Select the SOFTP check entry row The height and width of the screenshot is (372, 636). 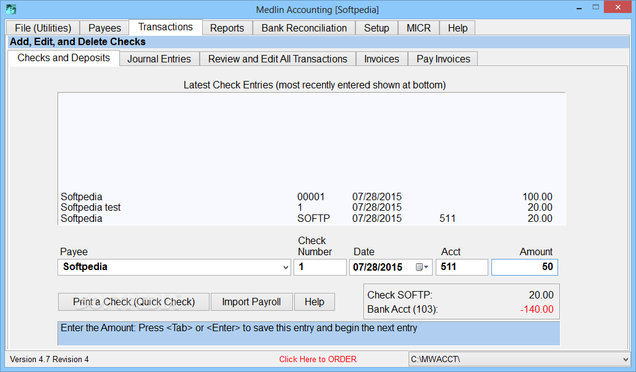(x=306, y=218)
